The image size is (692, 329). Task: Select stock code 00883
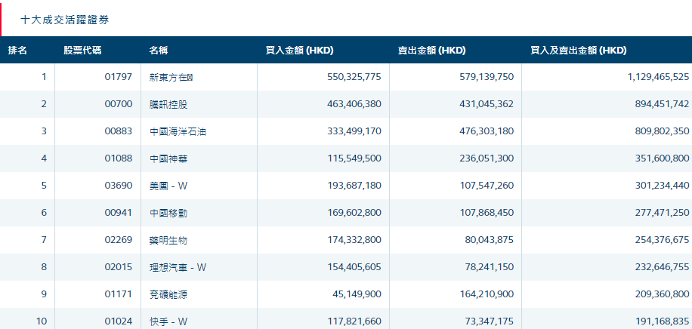(x=119, y=131)
